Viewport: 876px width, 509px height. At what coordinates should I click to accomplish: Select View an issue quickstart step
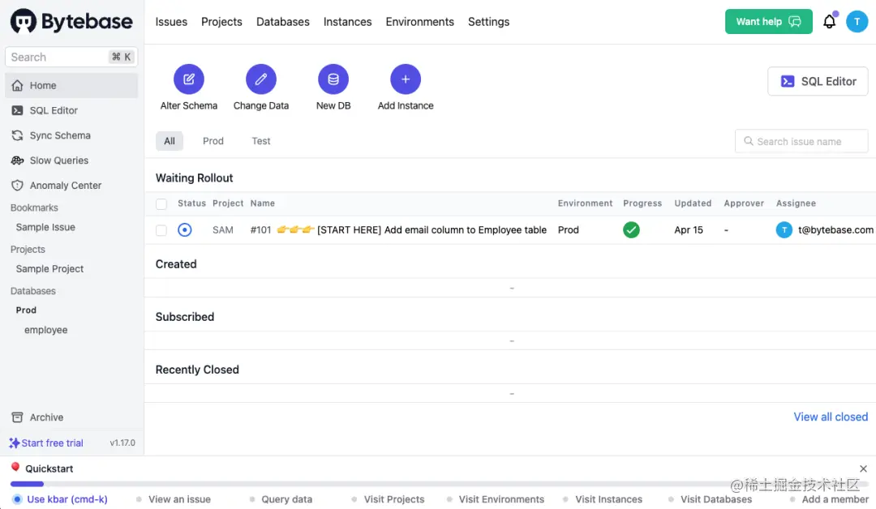[x=174, y=499]
